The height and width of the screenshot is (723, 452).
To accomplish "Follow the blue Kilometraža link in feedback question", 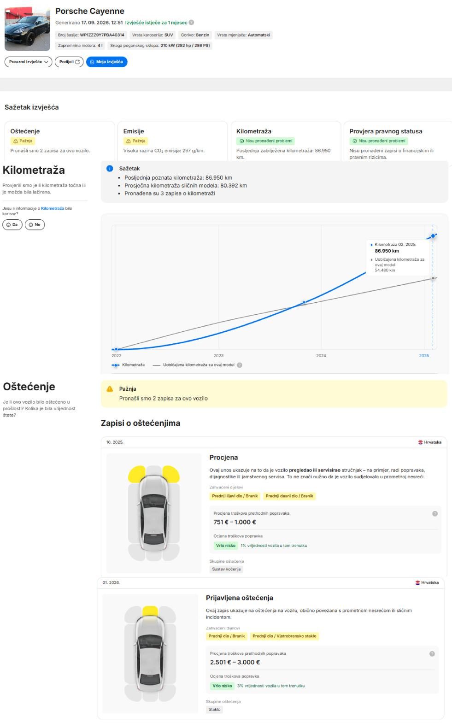I will pyautogui.click(x=53, y=208).
